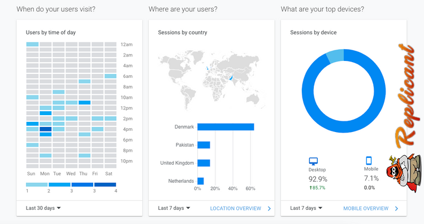The height and width of the screenshot is (224, 424).
Task: Click chevron arrow beside Mobile Overview
Action: 396,208
